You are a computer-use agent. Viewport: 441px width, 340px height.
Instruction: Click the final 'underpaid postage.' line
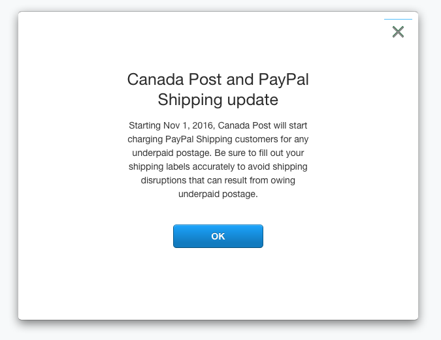tap(218, 194)
